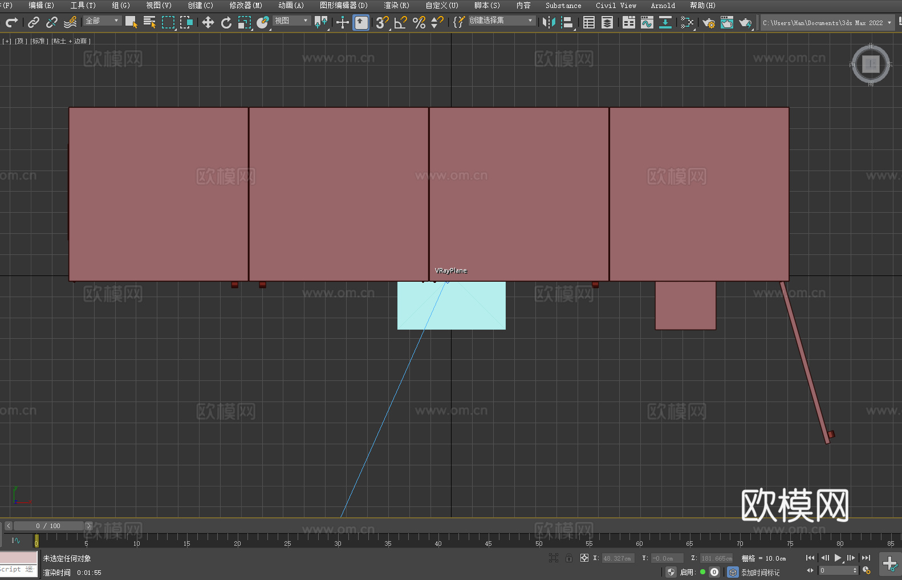Click the Mirror tool icon
902x580 pixels.
click(x=548, y=22)
